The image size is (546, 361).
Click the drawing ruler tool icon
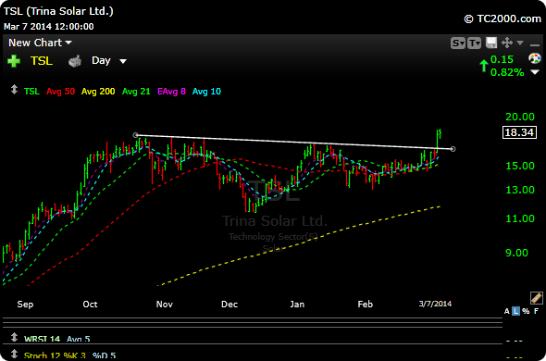(536, 298)
